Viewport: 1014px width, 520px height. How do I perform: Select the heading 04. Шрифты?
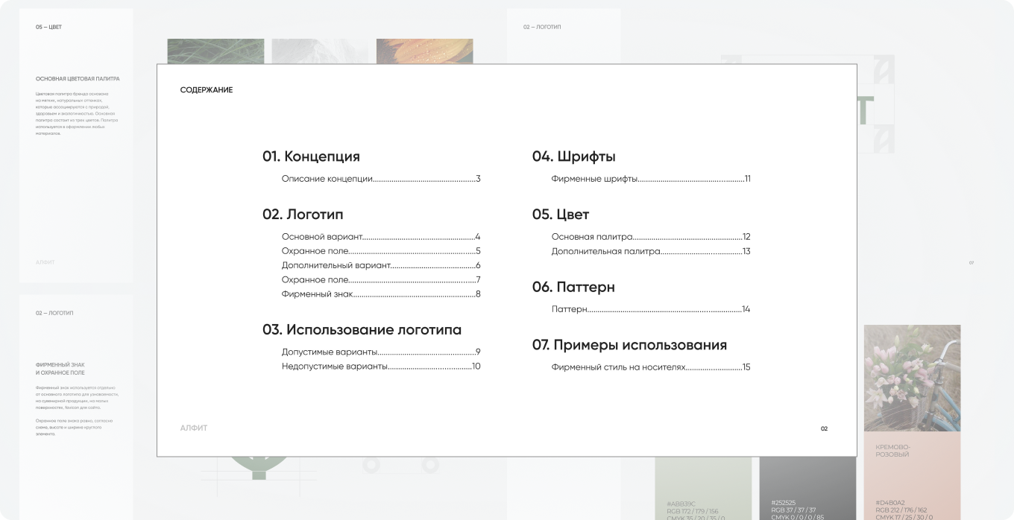pyautogui.click(x=573, y=156)
